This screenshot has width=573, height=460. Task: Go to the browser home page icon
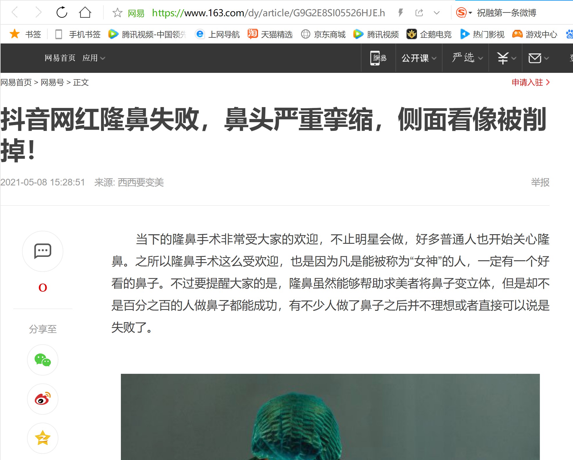click(85, 12)
